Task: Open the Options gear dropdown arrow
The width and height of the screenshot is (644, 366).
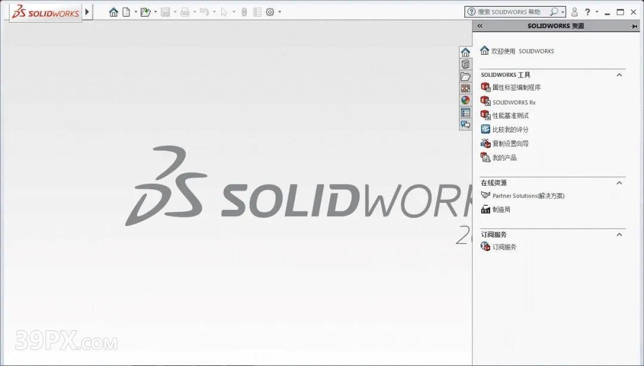Action: pyautogui.click(x=280, y=12)
